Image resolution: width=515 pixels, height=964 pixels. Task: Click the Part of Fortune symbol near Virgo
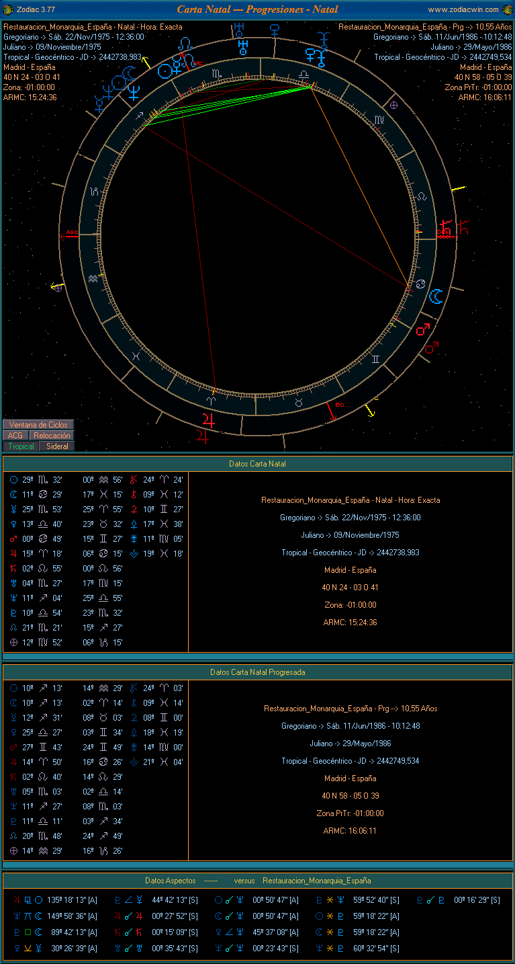coord(394,106)
